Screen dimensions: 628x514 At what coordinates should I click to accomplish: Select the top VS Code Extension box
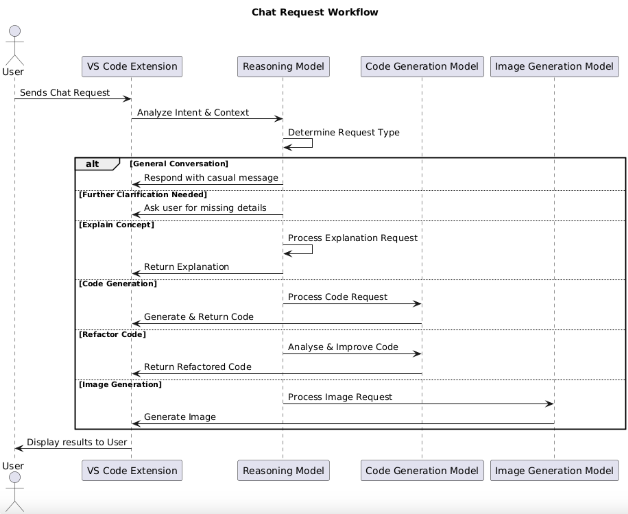pyautogui.click(x=132, y=66)
